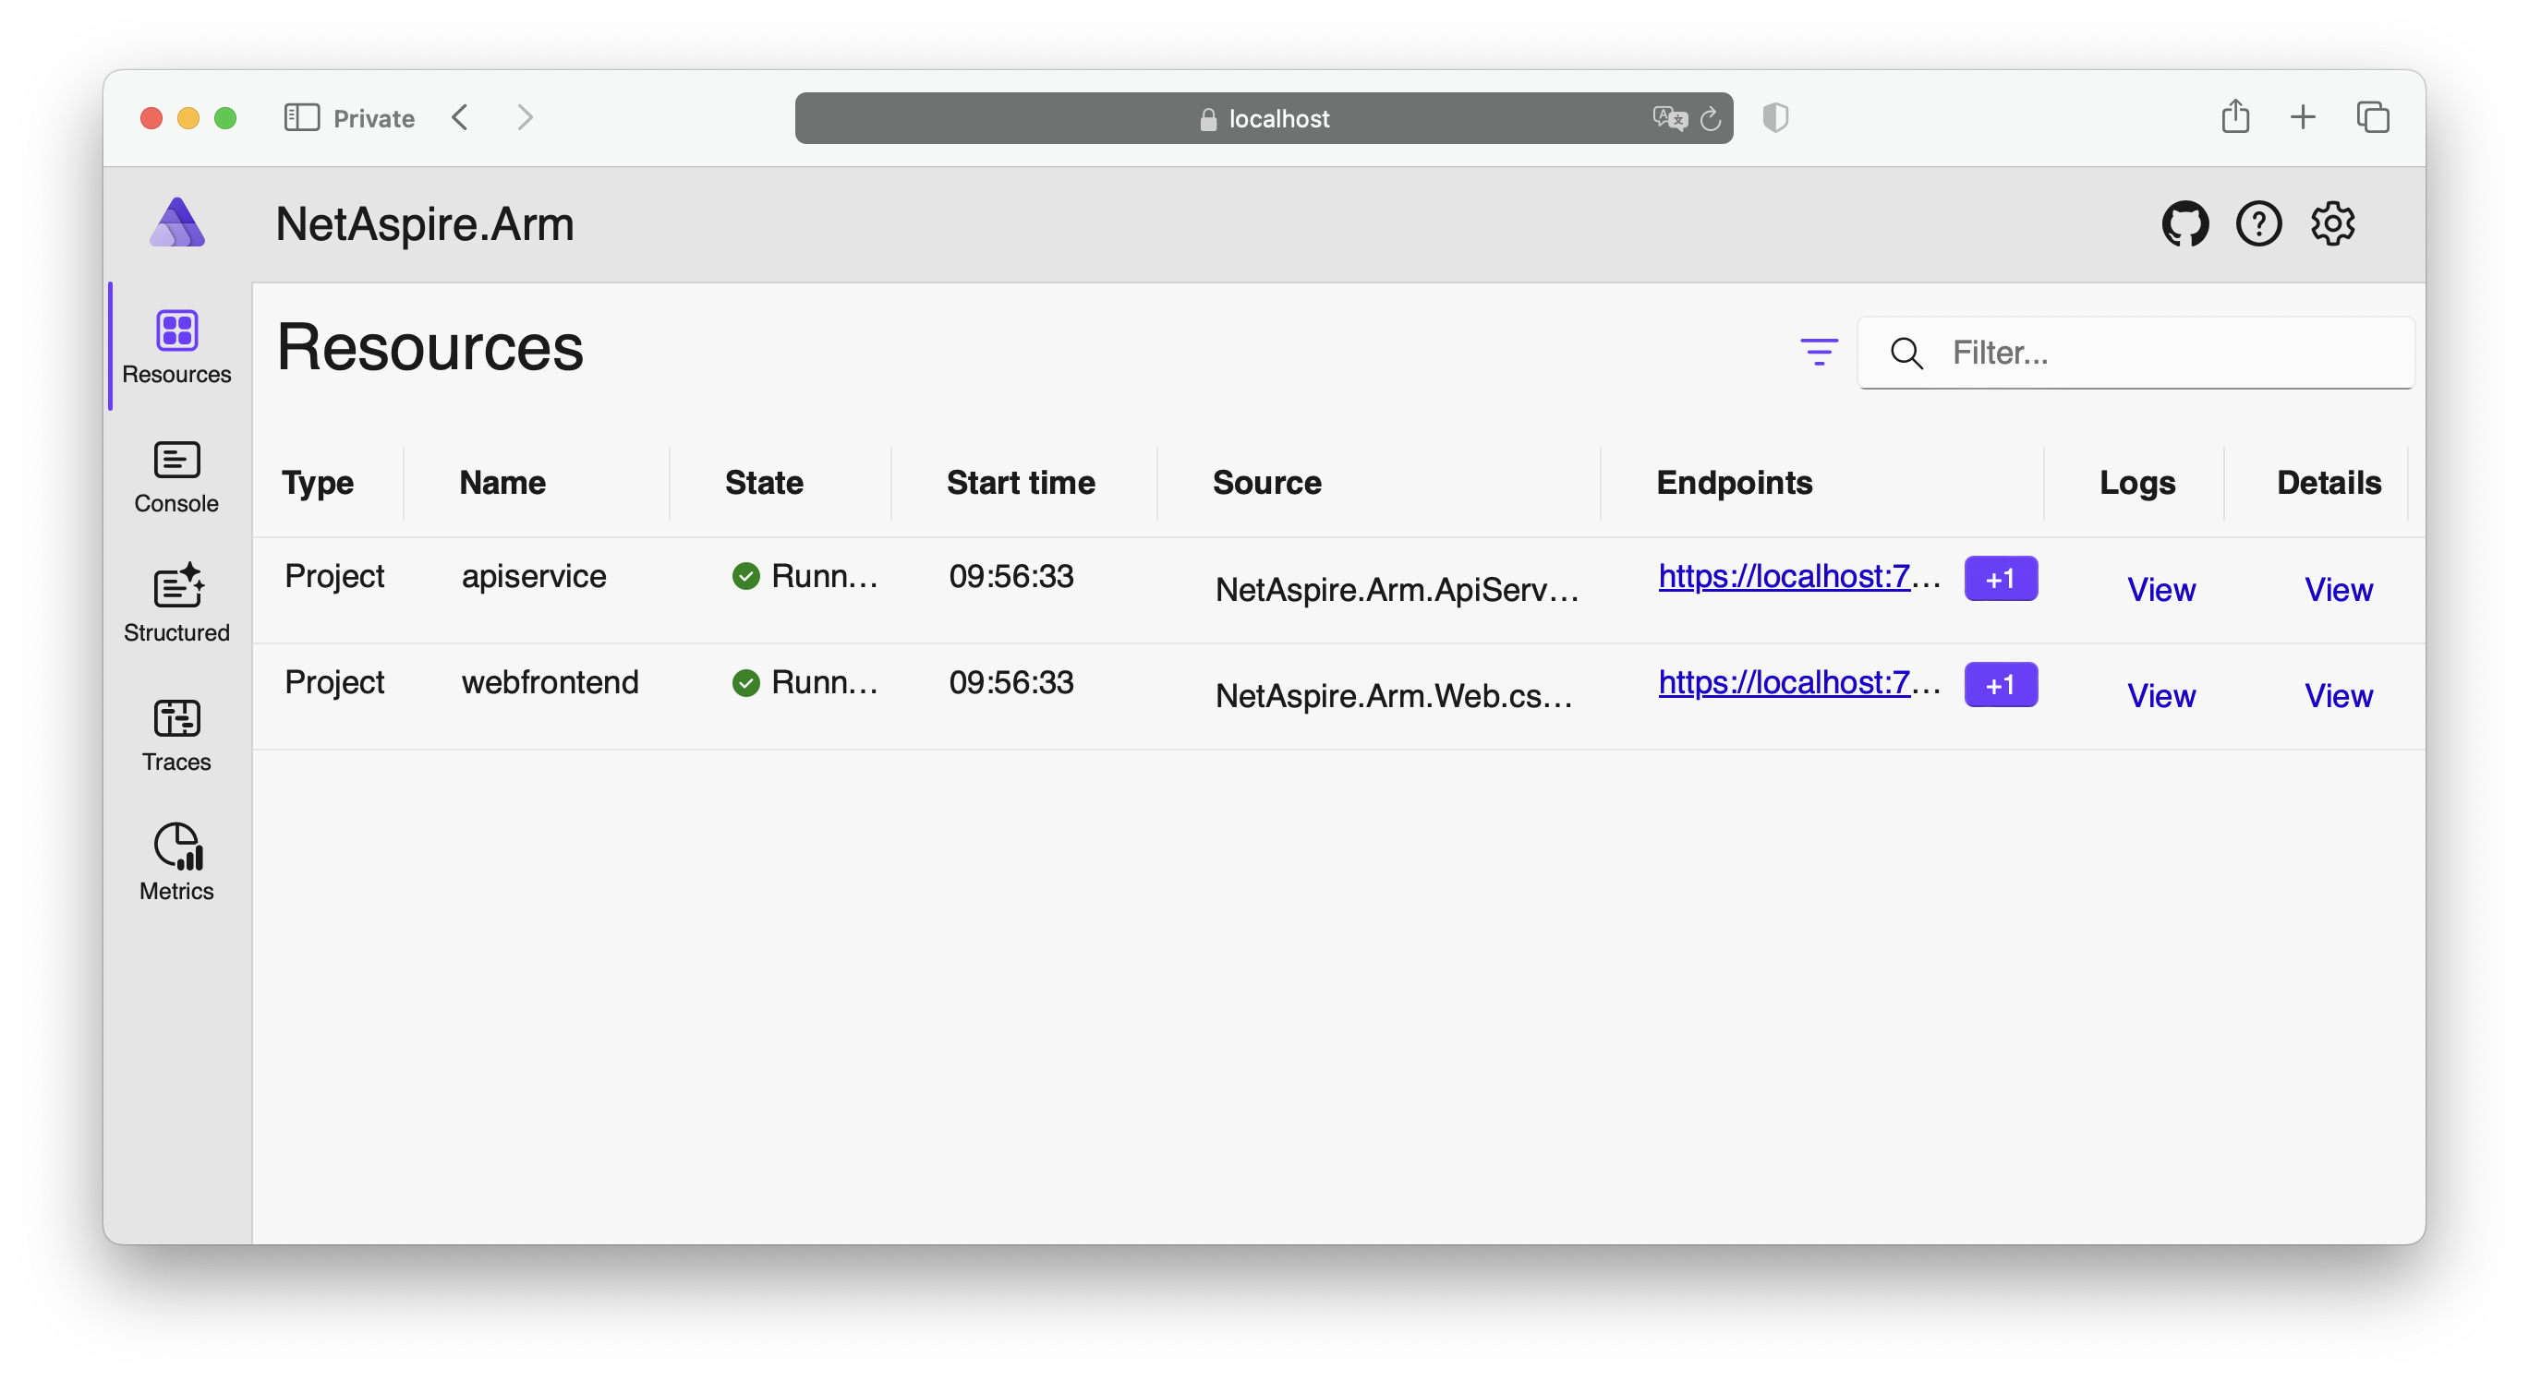Viewport: 2529px width, 1381px height.
Task: View logs for apiservice
Action: point(2160,588)
